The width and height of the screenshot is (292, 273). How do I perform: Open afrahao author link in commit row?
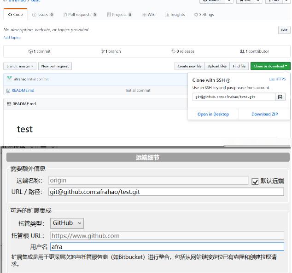pyautogui.click(x=20, y=79)
